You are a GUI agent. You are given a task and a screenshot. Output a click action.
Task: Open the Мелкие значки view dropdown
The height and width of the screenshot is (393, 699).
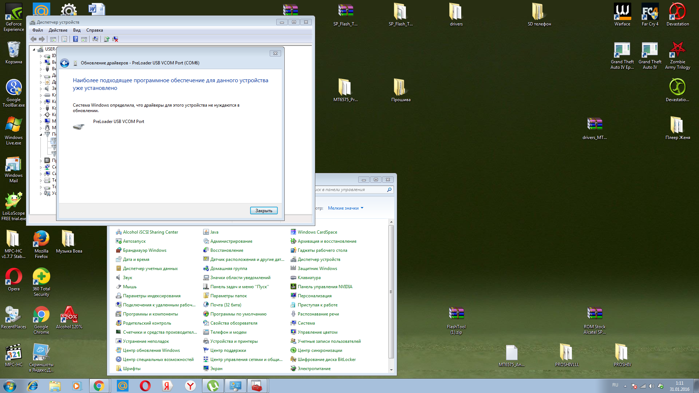(x=345, y=208)
